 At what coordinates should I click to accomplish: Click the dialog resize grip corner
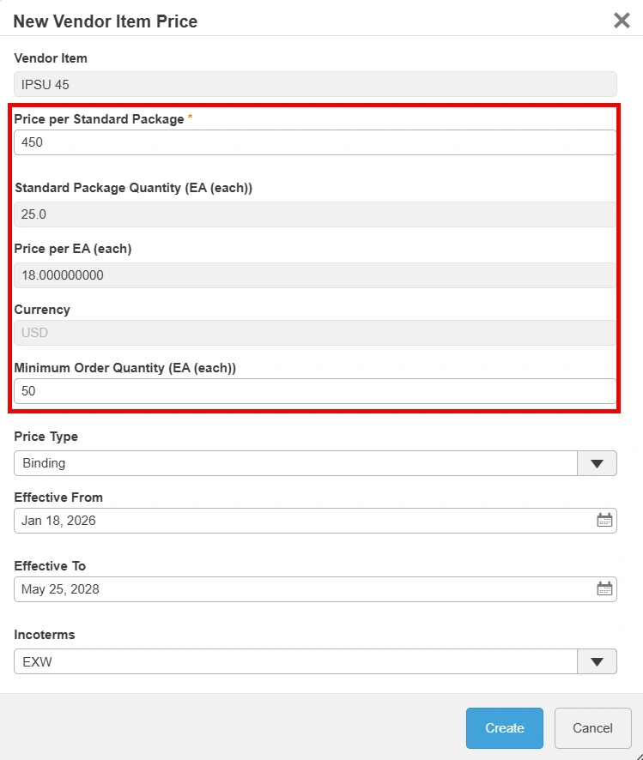tap(638, 755)
